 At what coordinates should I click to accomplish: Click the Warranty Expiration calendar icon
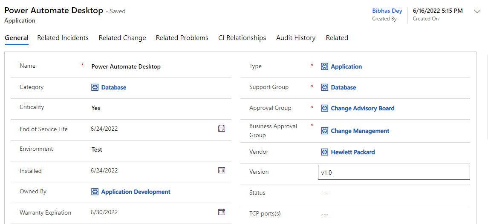[x=222, y=212]
